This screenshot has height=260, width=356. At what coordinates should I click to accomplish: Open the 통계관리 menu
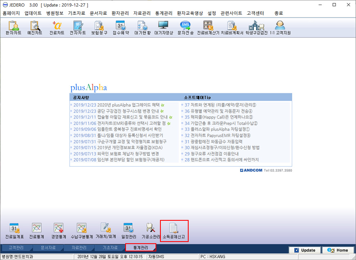[x=164, y=13]
